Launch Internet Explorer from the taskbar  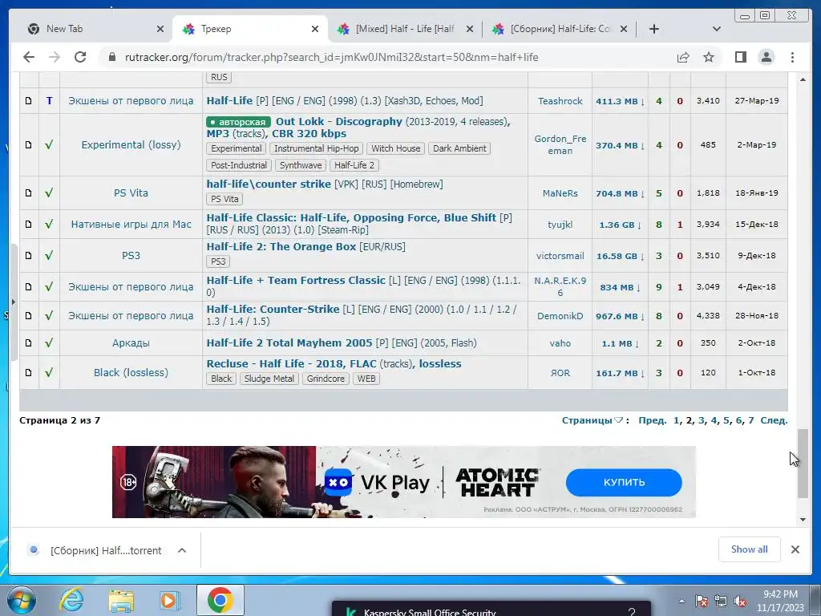click(71, 600)
